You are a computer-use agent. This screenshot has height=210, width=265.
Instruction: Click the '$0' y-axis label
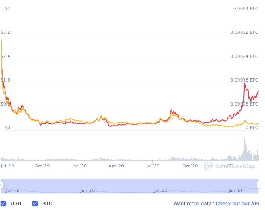pos(7,128)
